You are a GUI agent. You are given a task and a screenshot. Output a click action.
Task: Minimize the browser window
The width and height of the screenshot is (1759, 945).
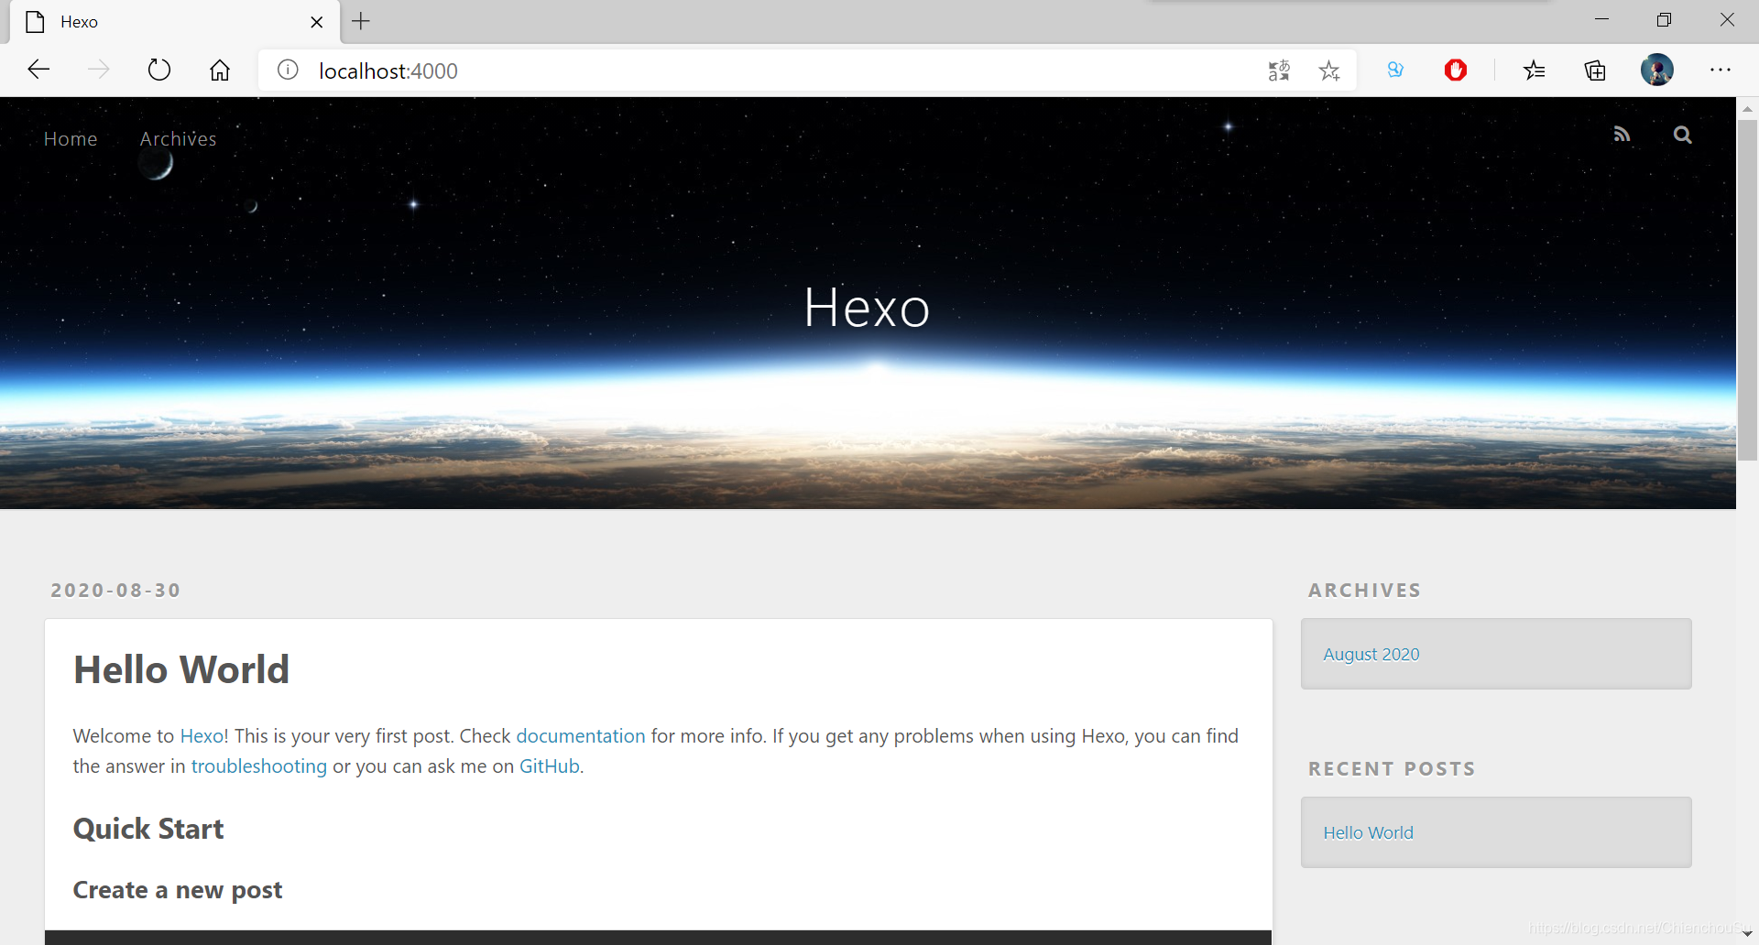pos(1601,20)
